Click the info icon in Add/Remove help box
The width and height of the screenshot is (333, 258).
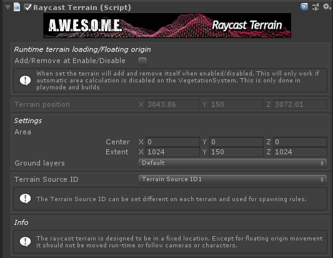click(25, 81)
